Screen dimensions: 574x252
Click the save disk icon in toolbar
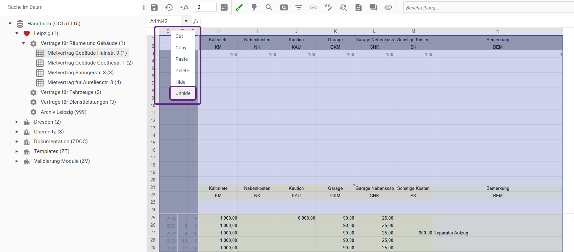(x=154, y=7)
